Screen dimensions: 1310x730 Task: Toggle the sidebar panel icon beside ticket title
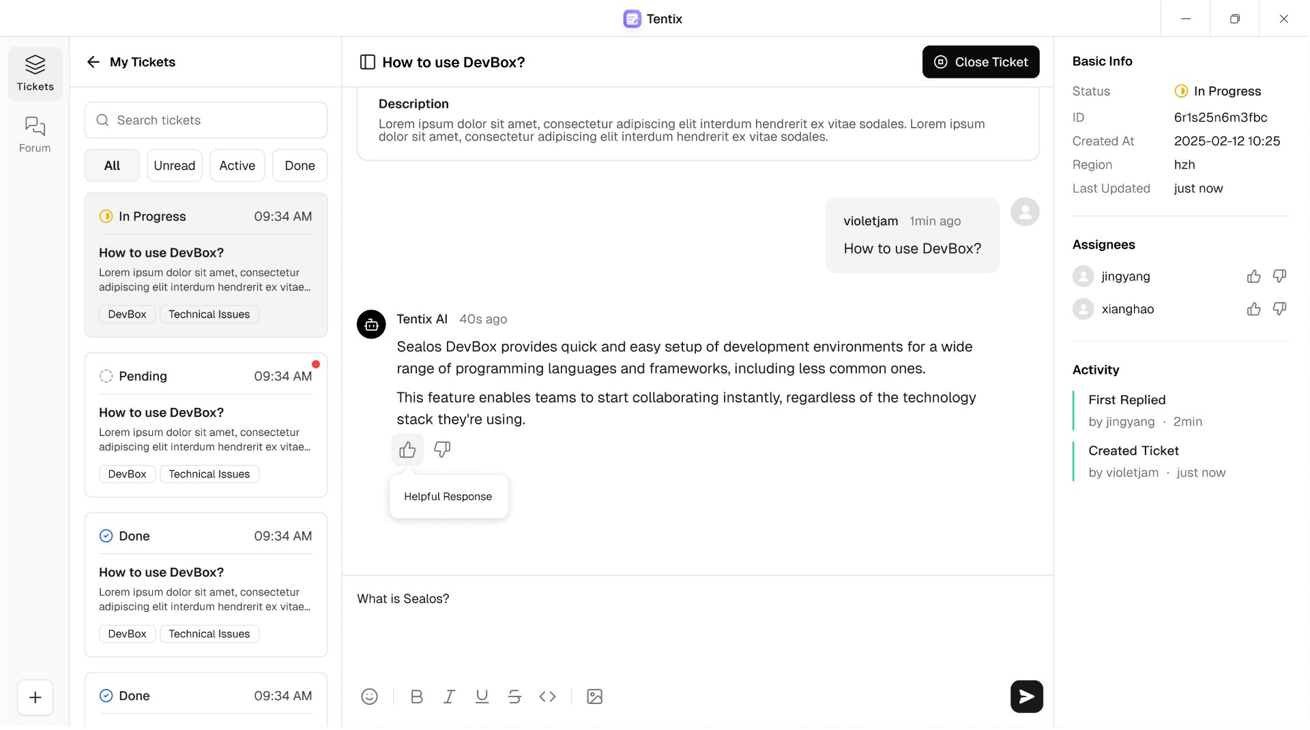tap(367, 62)
